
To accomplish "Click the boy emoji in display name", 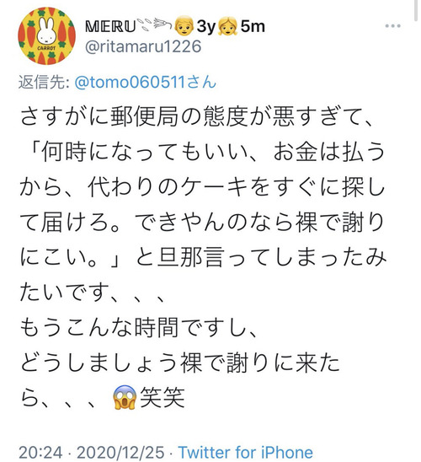I will 184,26.
